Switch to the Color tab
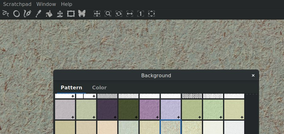 pyautogui.click(x=99, y=87)
